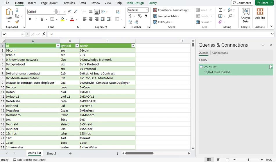Open font color dropdown arrow
The height and width of the screenshot is (162, 276).
pos(76,19)
